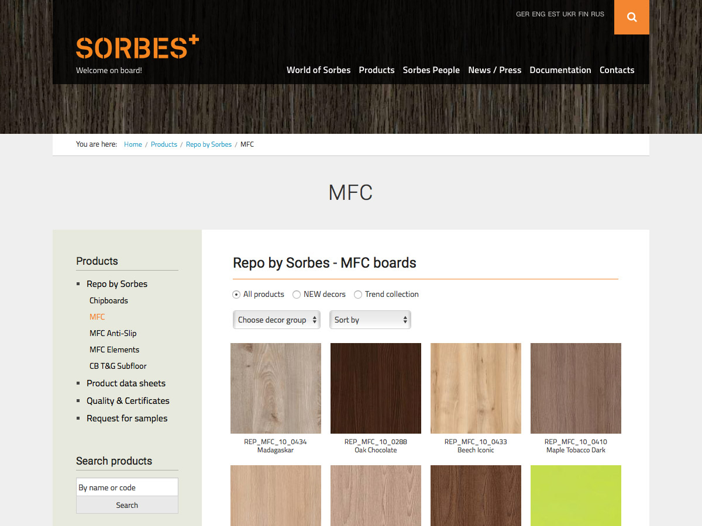Viewport: 702px width, 526px height.
Task: Open MFC Anti-Slip in sidebar
Action: click(113, 333)
